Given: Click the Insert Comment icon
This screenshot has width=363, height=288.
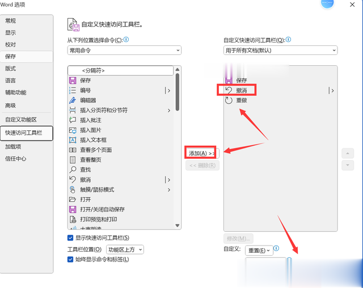Looking at the screenshot, I should (73, 120).
